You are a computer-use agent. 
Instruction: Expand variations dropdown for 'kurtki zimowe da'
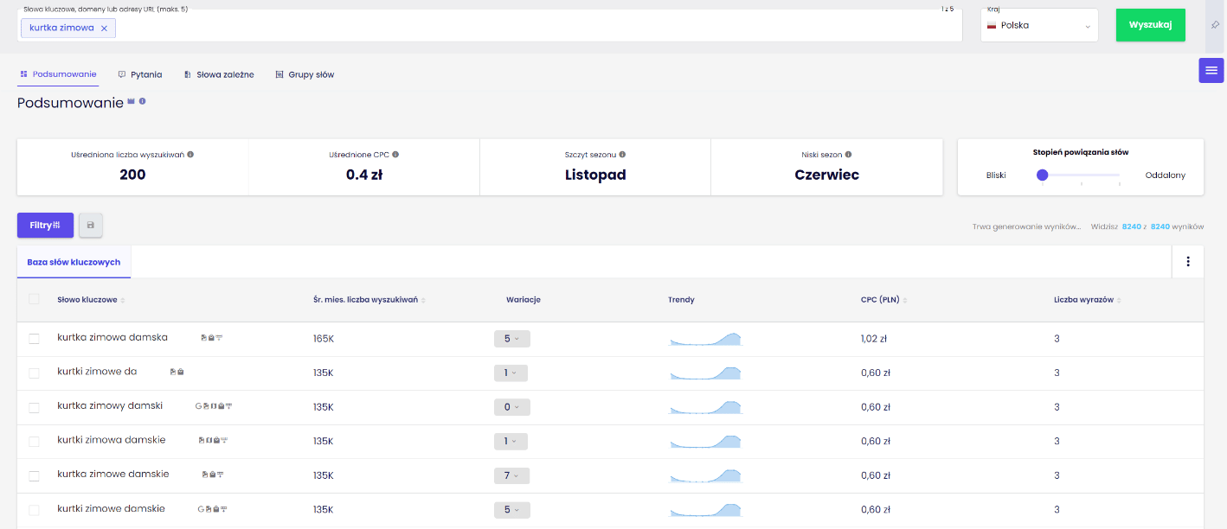511,373
